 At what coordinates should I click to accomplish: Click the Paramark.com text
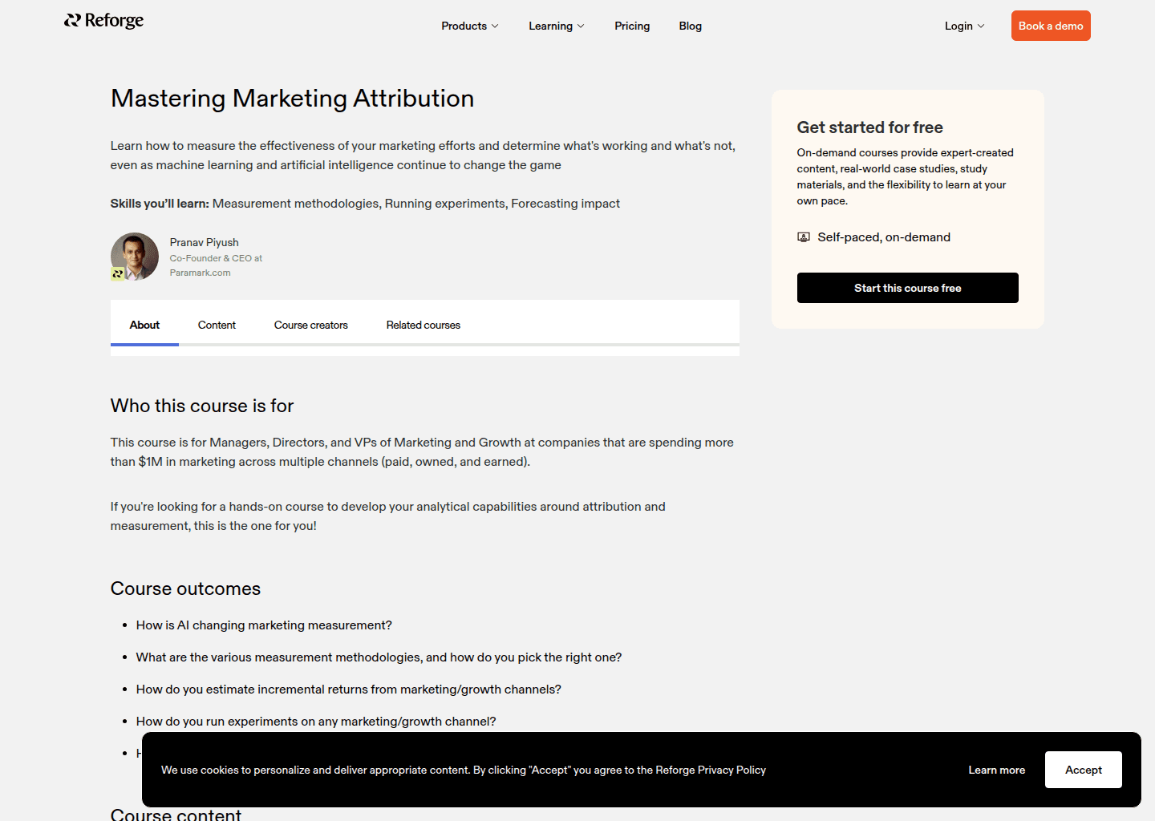tap(200, 273)
